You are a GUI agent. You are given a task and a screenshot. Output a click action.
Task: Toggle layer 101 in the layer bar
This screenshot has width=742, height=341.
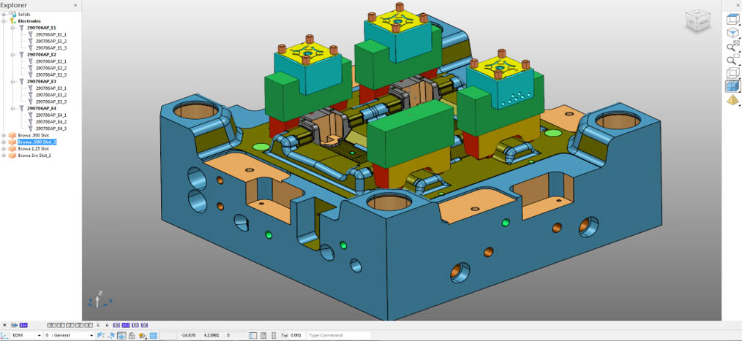click(x=116, y=325)
